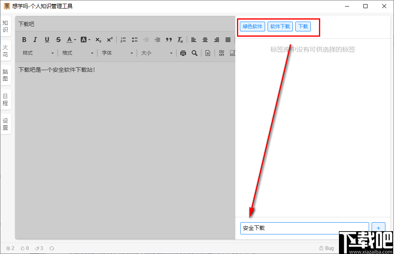Open the 样式 styles dropdown

(x=38, y=53)
